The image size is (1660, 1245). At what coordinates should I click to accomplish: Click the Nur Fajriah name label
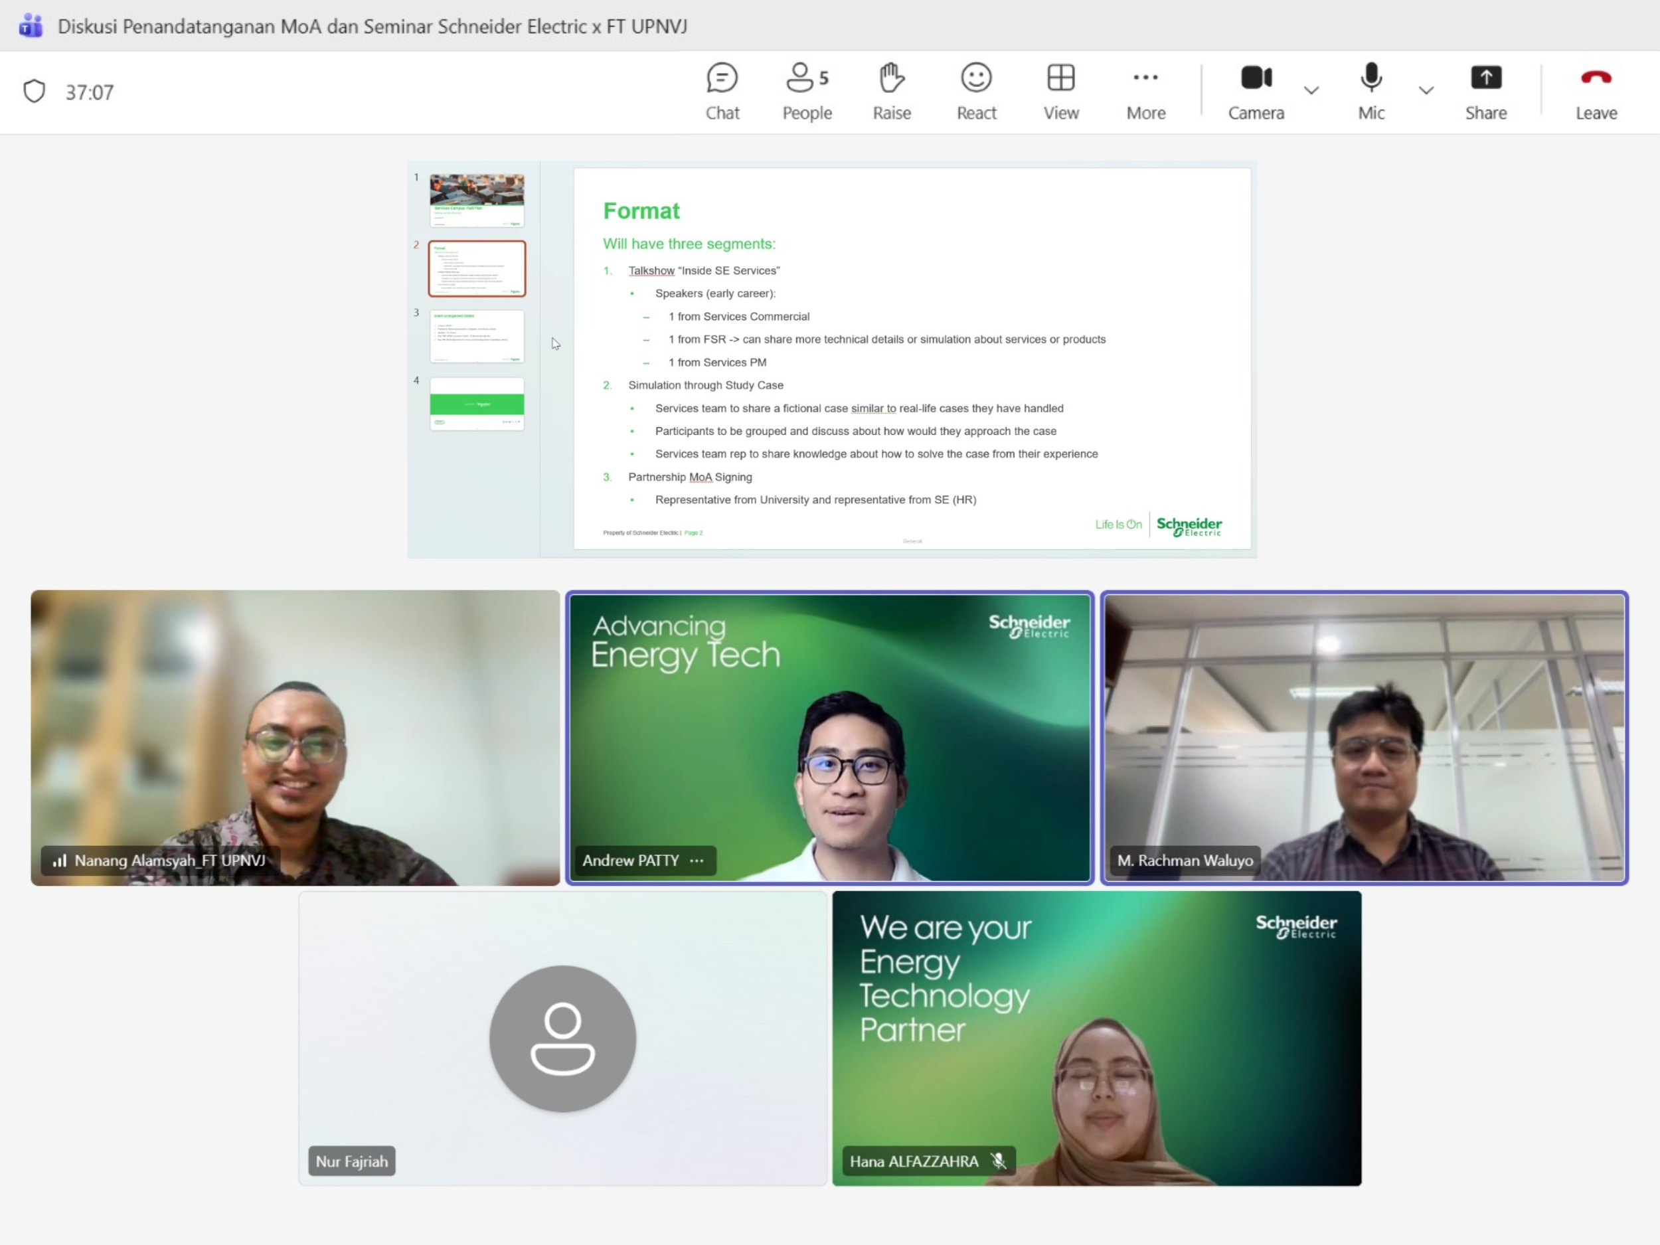(351, 1161)
